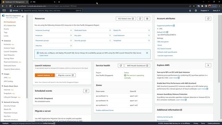
Task: Open Security Groups in sidebar
Action: (x=10, y=106)
